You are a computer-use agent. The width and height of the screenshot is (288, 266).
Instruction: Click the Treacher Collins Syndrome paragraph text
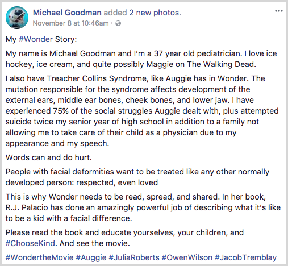pos(142,111)
